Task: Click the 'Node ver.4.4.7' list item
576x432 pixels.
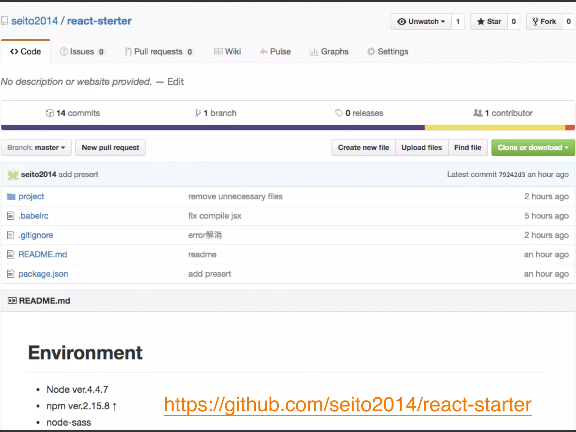Action: tap(77, 390)
